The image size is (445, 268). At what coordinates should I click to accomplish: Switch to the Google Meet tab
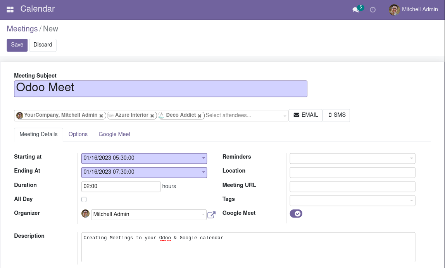pos(114,134)
